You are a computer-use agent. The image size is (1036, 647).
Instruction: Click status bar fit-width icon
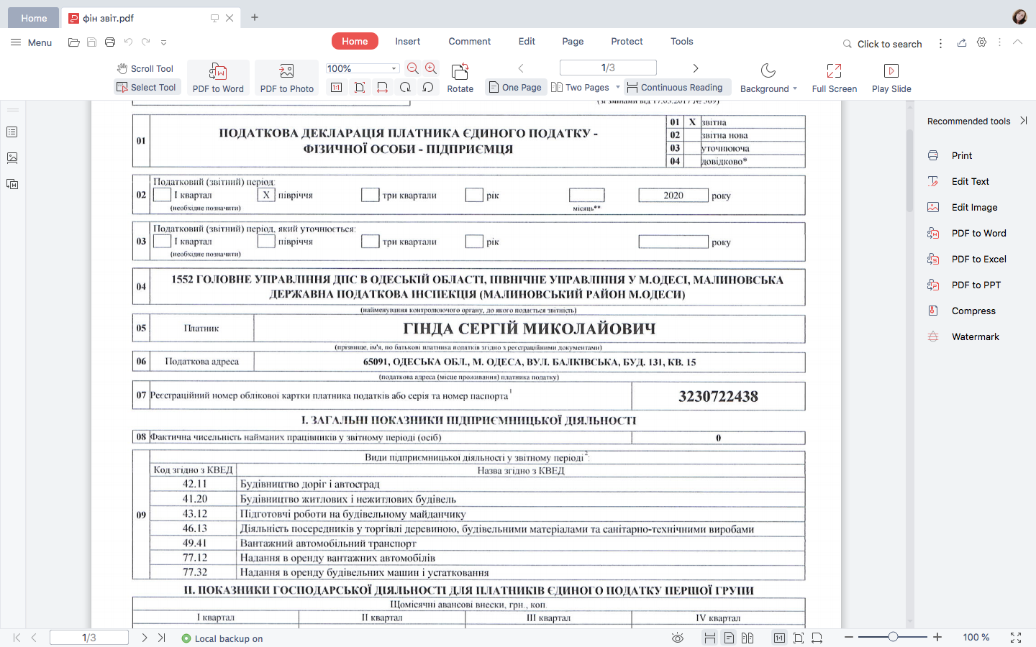(x=817, y=638)
